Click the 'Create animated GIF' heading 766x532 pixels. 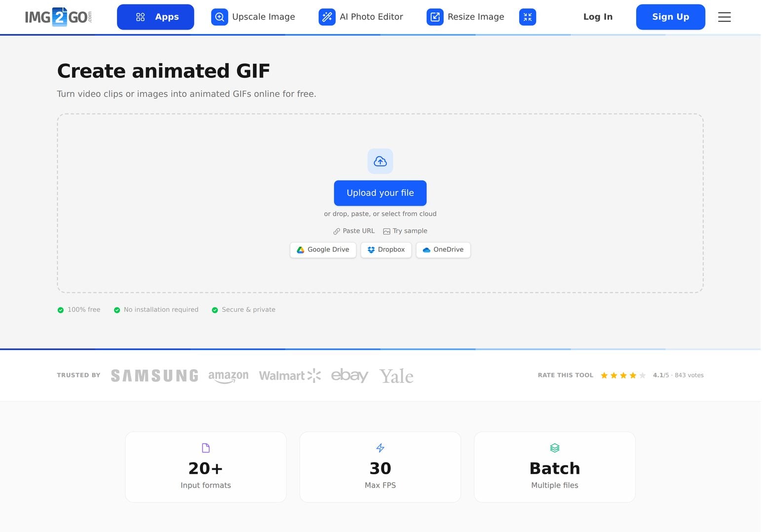pyautogui.click(x=163, y=71)
